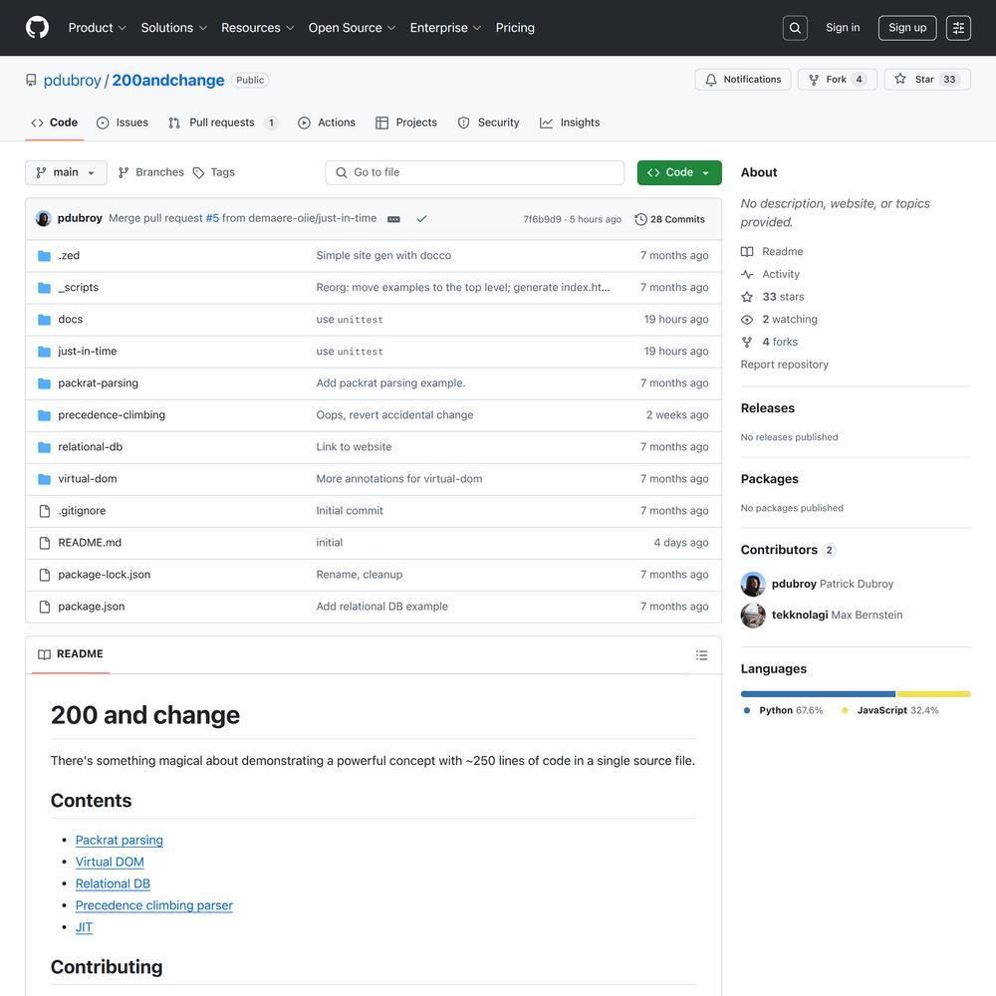Screen dimensions: 996x996
Task: Switch to the Code tab
Action: tap(55, 123)
